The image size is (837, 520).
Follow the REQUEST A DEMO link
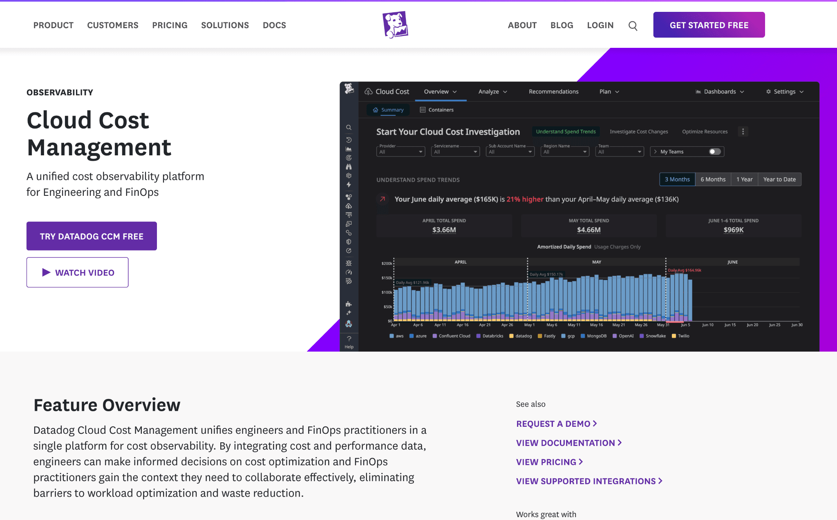[x=557, y=424]
